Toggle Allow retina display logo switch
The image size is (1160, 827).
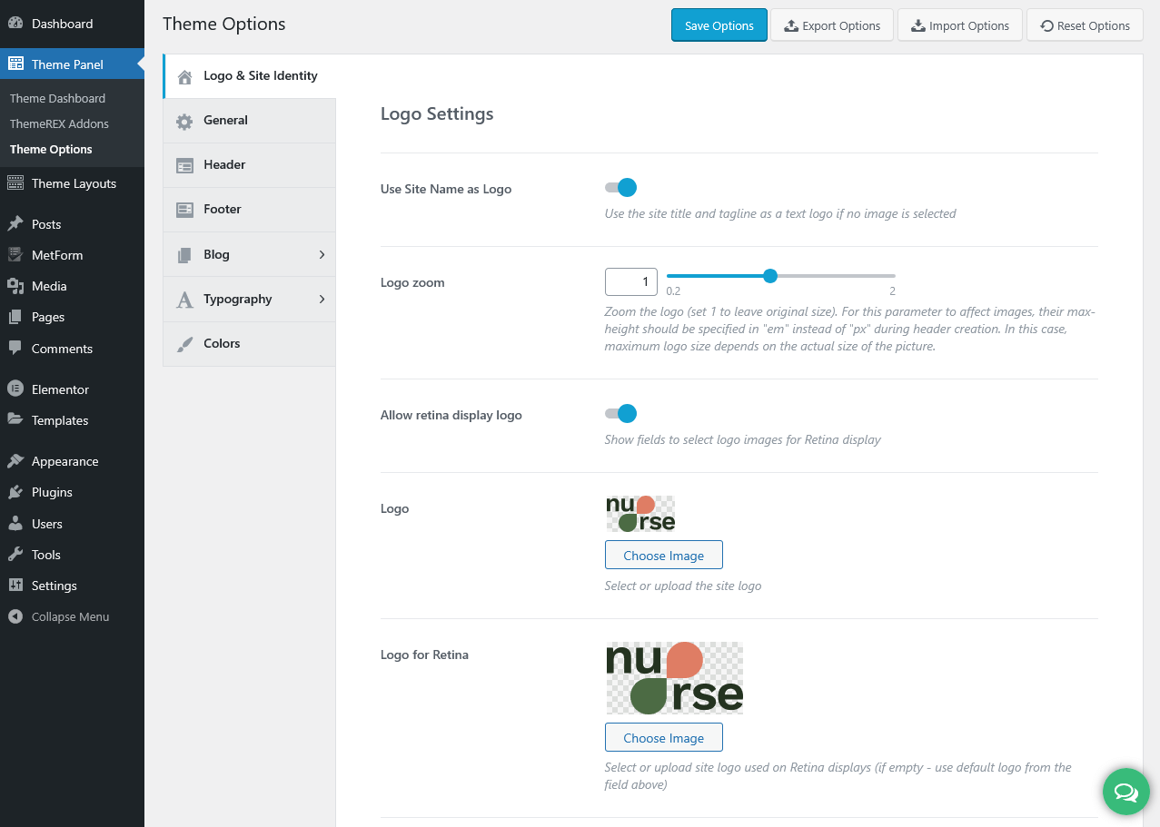click(x=621, y=414)
